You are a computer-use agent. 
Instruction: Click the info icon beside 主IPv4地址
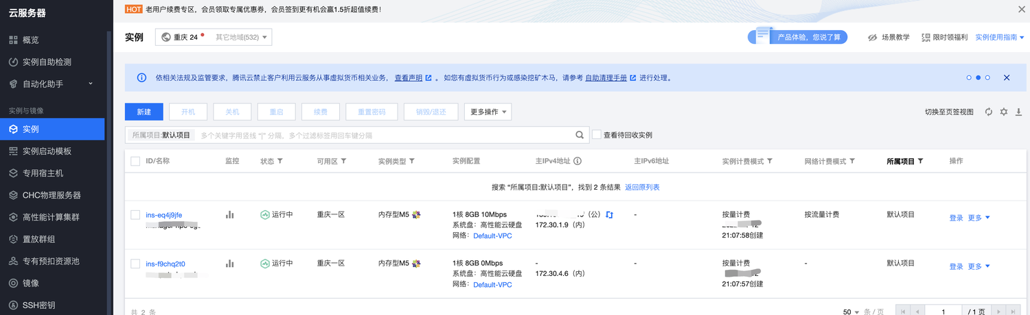(577, 162)
